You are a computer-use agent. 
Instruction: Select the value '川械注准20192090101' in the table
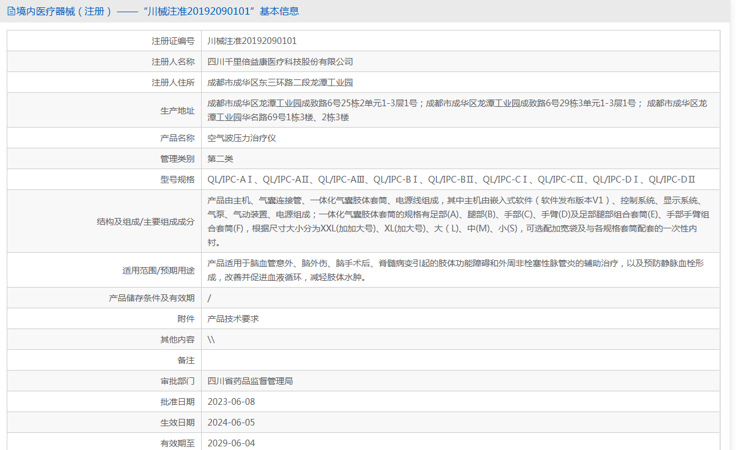pos(252,41)
